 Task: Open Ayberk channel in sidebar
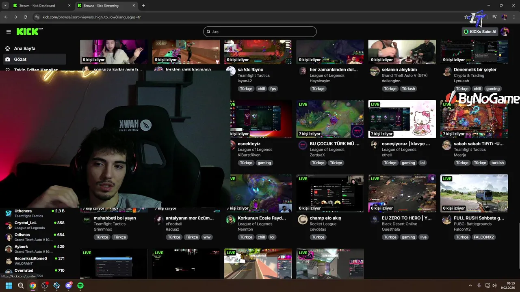[x=34, y=249]
